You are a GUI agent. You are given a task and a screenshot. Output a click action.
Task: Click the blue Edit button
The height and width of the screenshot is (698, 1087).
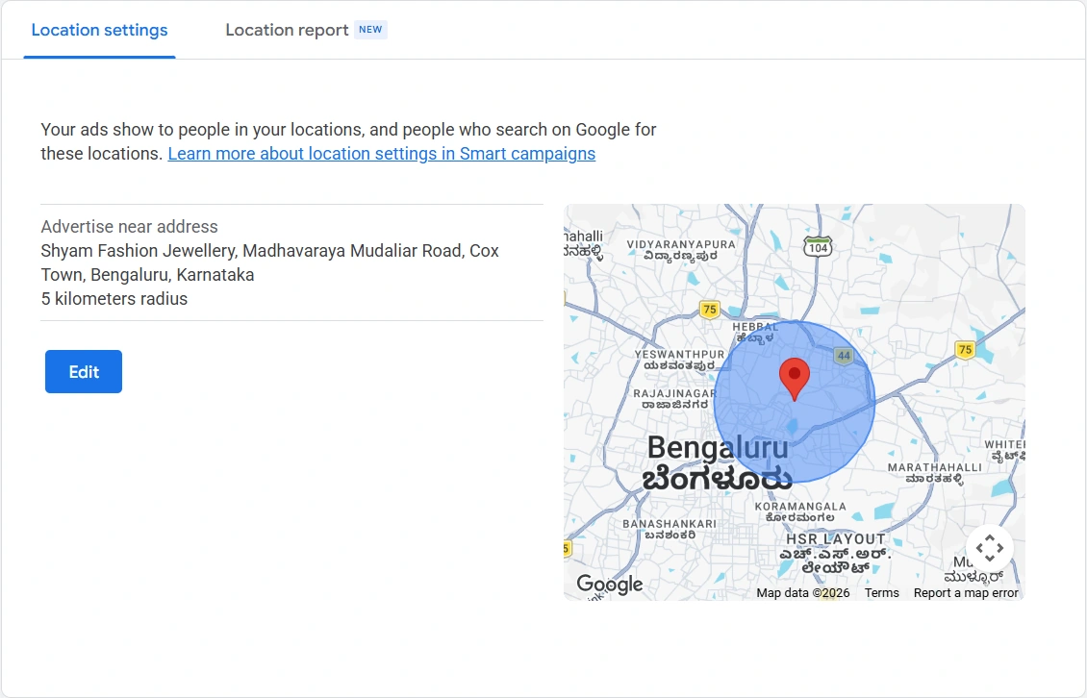coord(84,371)
